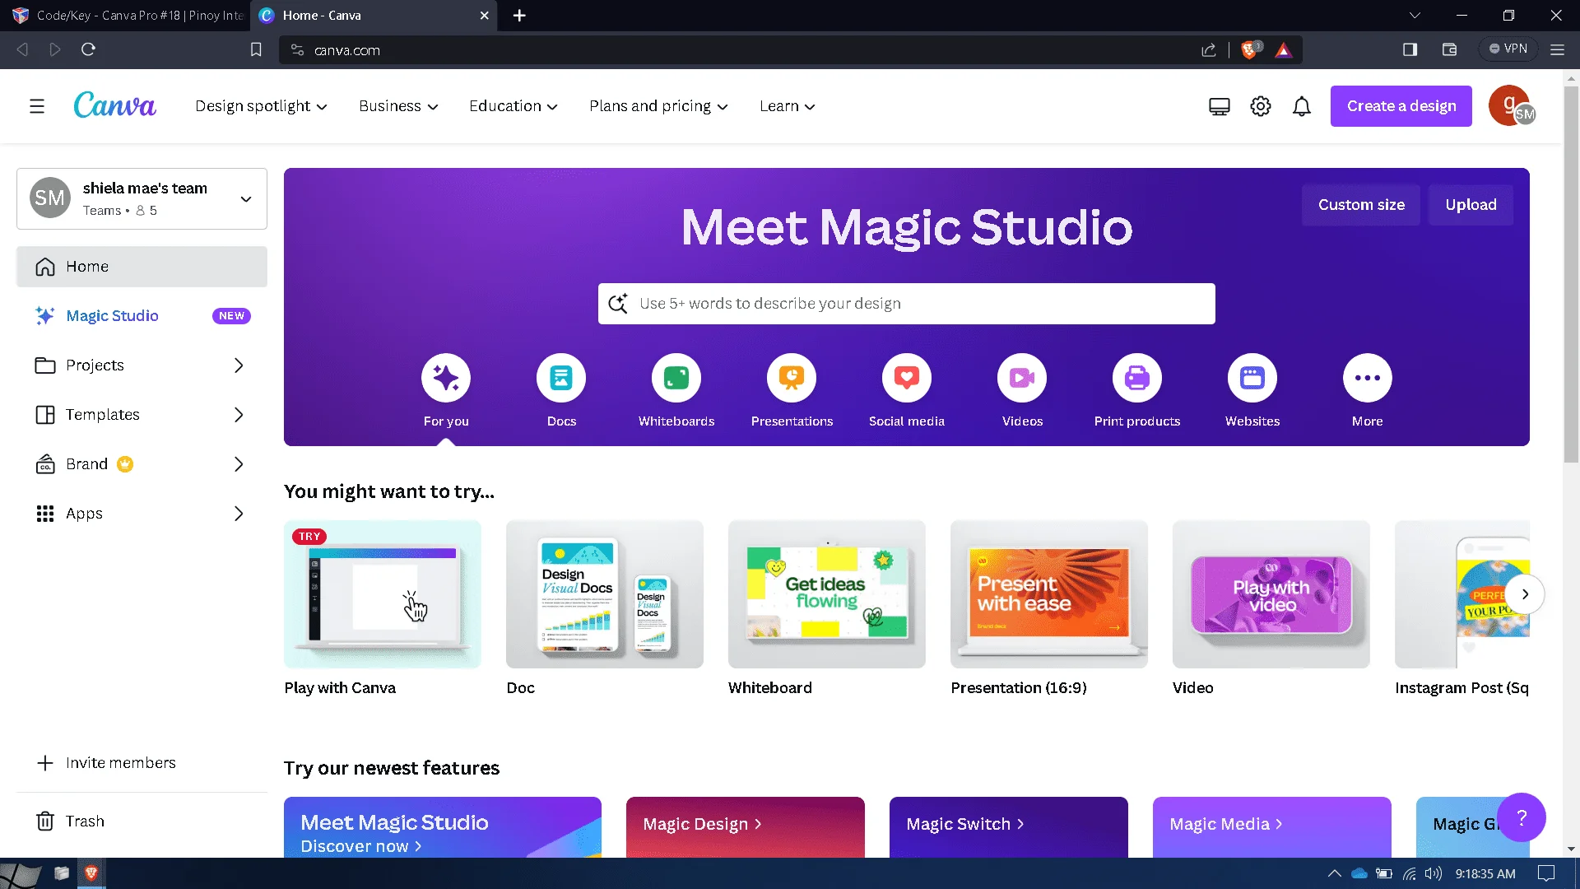Click the share icon in address bar

(1208, 50)
